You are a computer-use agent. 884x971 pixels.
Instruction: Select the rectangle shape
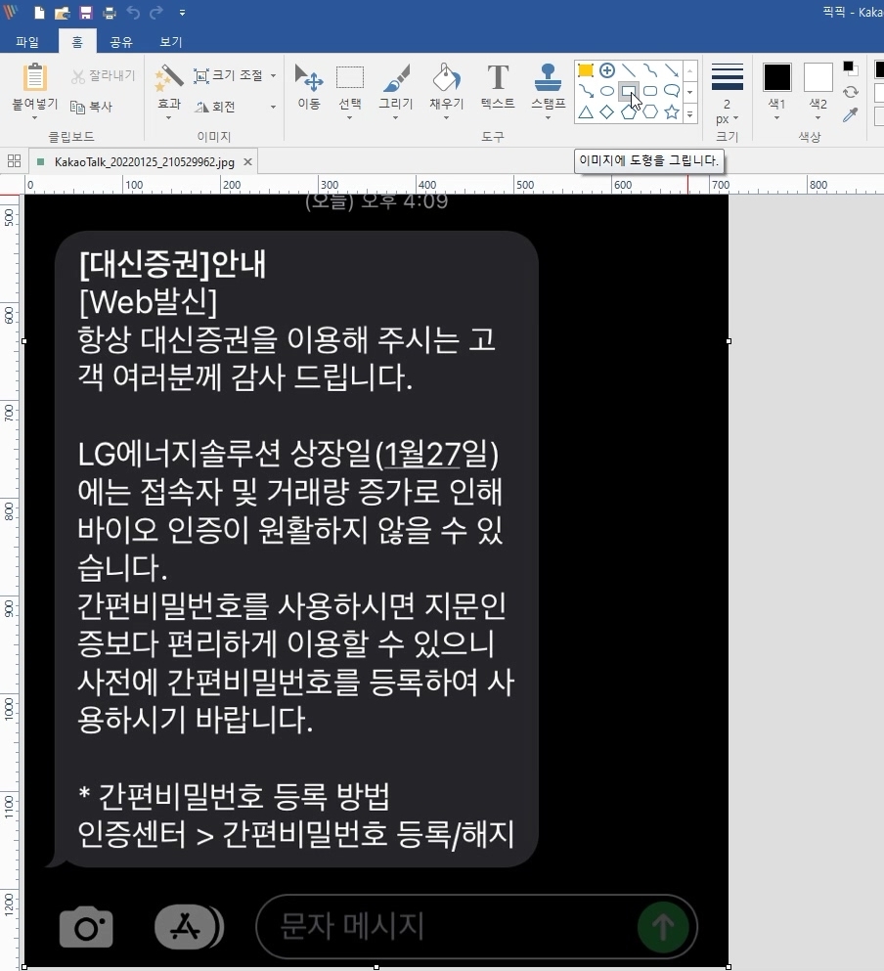pyautogui.click(x=629, y=91)
